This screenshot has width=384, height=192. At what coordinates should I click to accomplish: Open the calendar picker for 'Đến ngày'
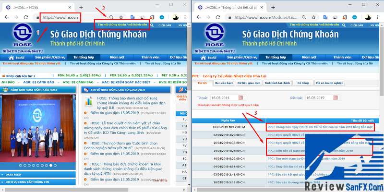[335, 98]
